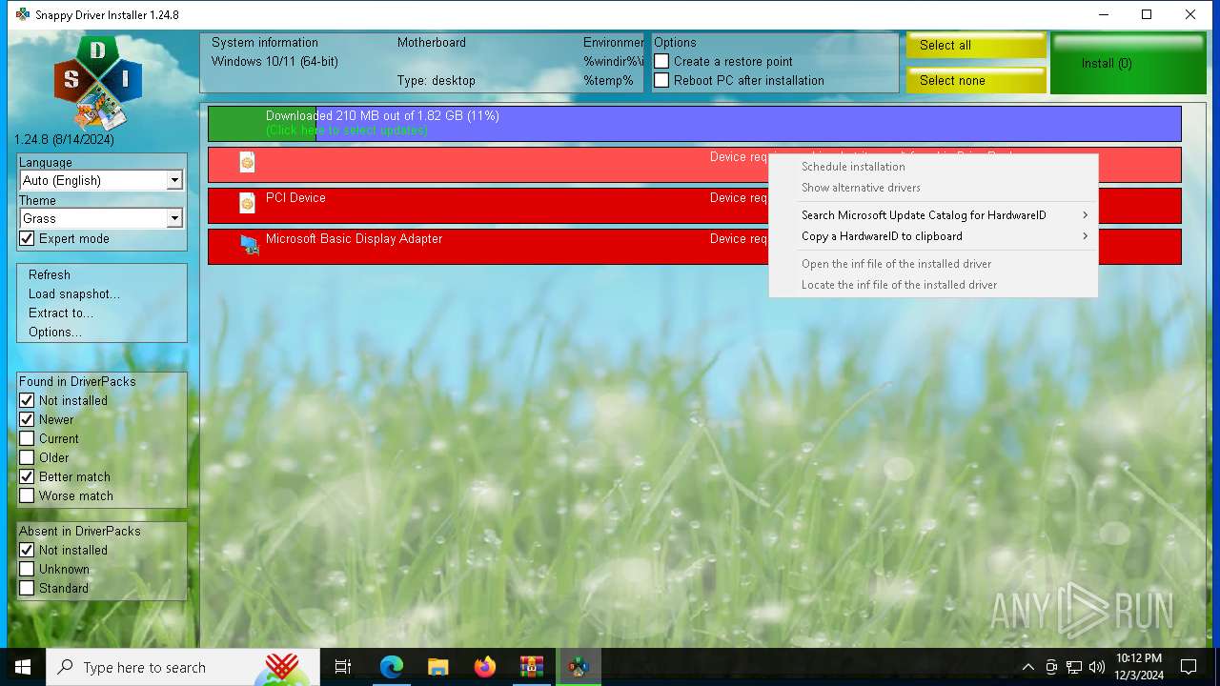Click the SDI logo in the sidebar
This screenshot has height=686, width=1220.
point(98,84)
